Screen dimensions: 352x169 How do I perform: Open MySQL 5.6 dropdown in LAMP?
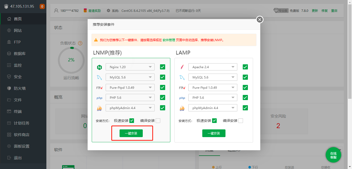point(213,77)
